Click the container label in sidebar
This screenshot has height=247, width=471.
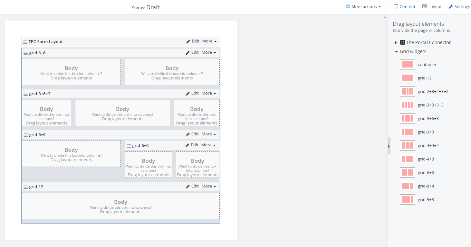427,64
